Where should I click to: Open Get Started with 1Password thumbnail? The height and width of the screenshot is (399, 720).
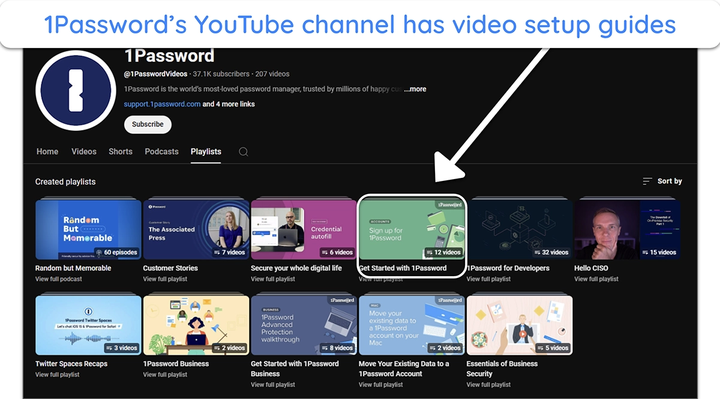(x=412, y=229)
